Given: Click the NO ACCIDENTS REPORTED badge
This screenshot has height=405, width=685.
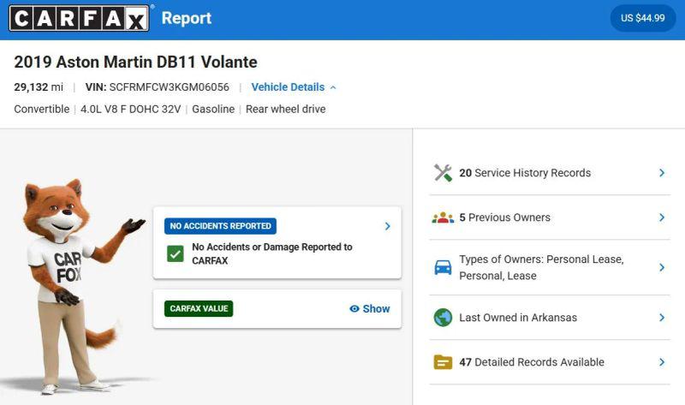Looking at the screenshot, I should point(220,226).
